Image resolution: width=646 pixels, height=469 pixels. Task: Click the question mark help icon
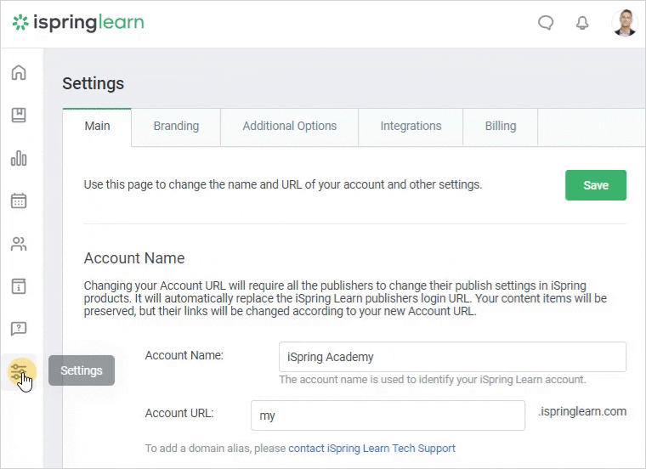[x=19, y=329]
